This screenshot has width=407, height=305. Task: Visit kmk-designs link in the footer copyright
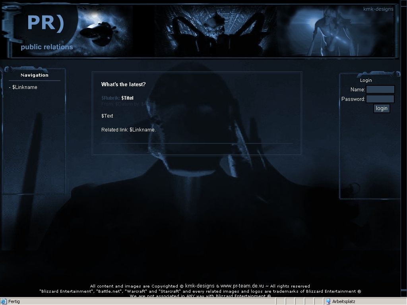pos(200,286)
